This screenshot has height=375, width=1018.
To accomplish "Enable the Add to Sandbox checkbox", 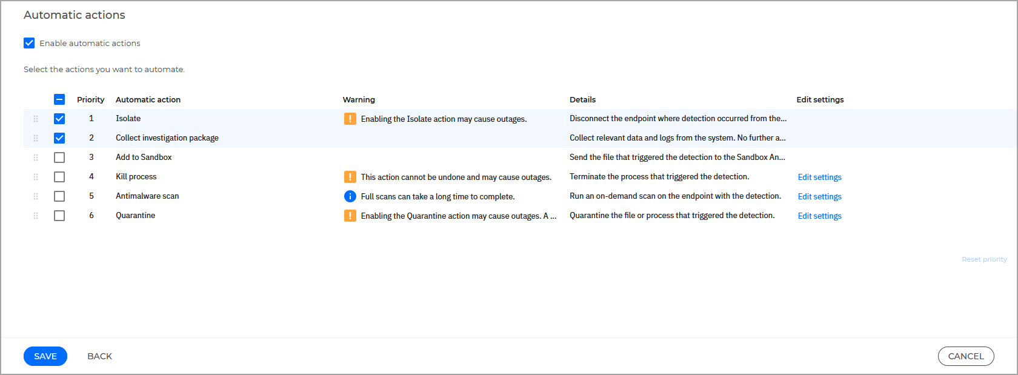I will point(59,158).
